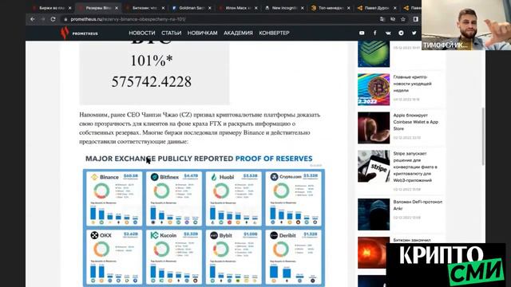This screenshot has width=511, height=287.
Task: Click the '101%*' reserve ratio text
Action: 151,61
